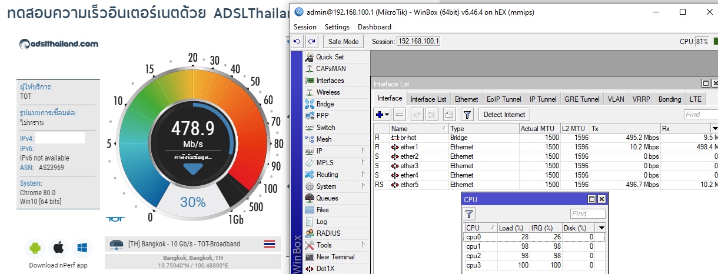Open Mesh in the WinBox sidebar
718x274 pixels.
324,139
